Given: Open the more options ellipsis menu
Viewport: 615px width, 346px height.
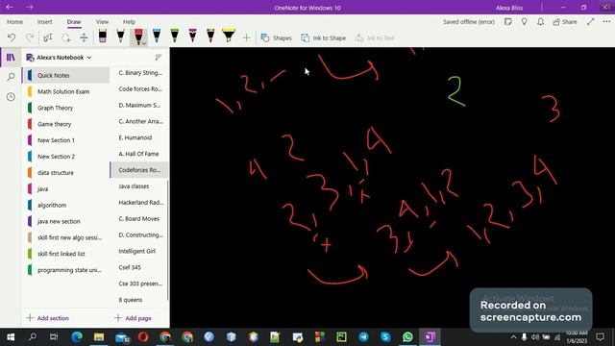Looking at the screenshot, I should click(606, 22).
